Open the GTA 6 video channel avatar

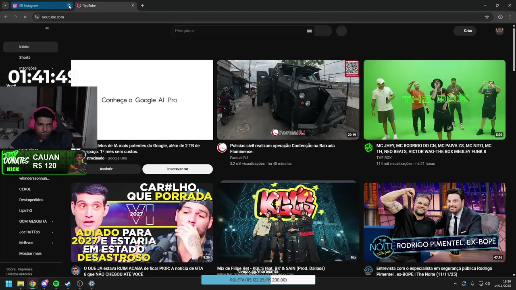(76, 270)
